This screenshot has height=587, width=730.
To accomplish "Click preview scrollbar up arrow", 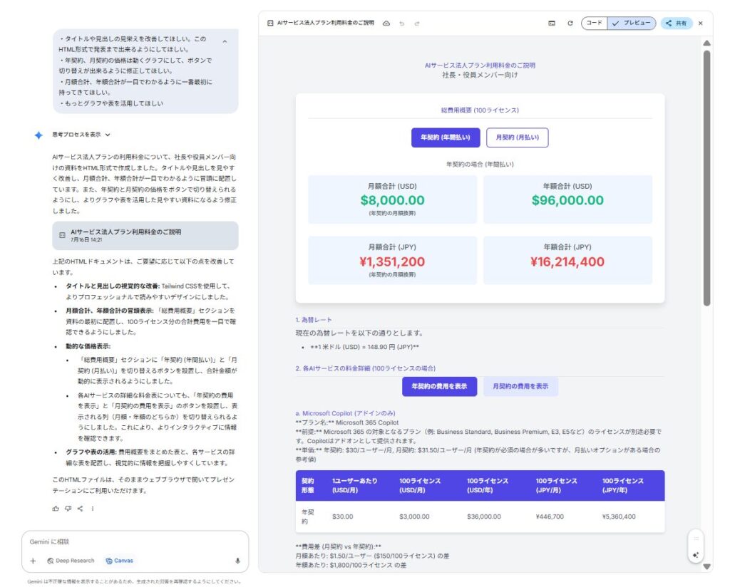I will (706, 43).
